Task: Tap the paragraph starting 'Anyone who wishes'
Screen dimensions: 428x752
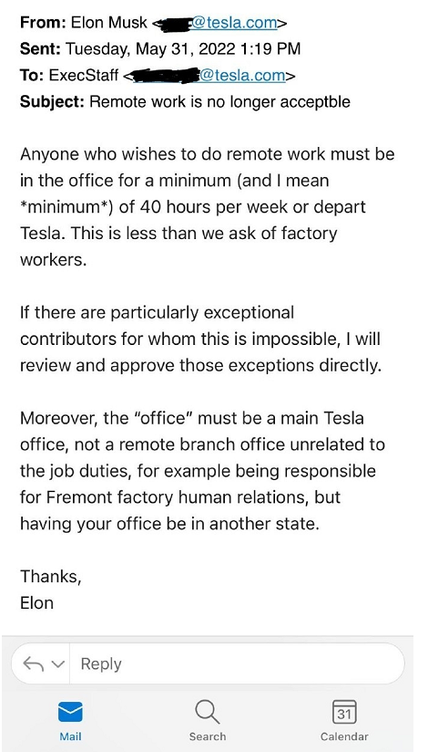Action: 208,206
